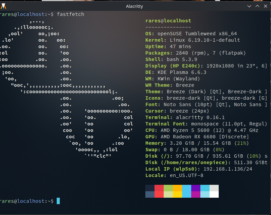The image size is (271, 215).
Task: Click the Disk (/home/rares/onepiece) line
Action: point(206,162)
